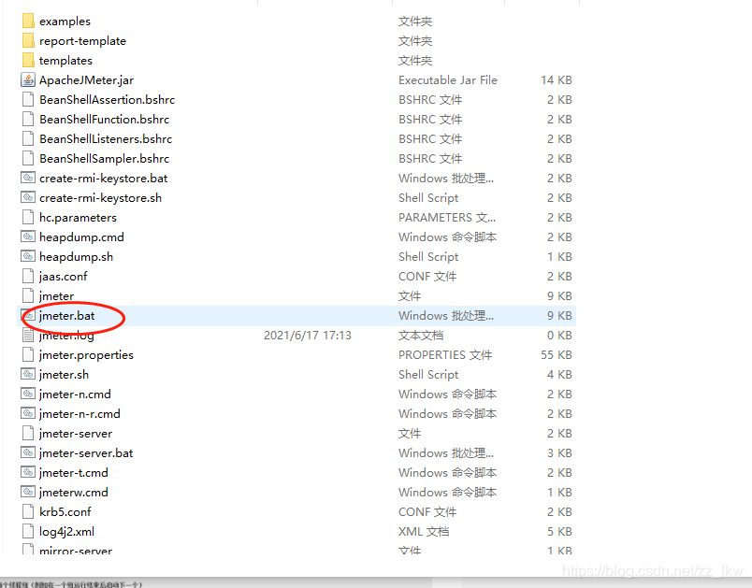Select BeanShellSampler.bshrc file name
The image size is (752, 588).
pyautogui.click(x=104, y=159)
